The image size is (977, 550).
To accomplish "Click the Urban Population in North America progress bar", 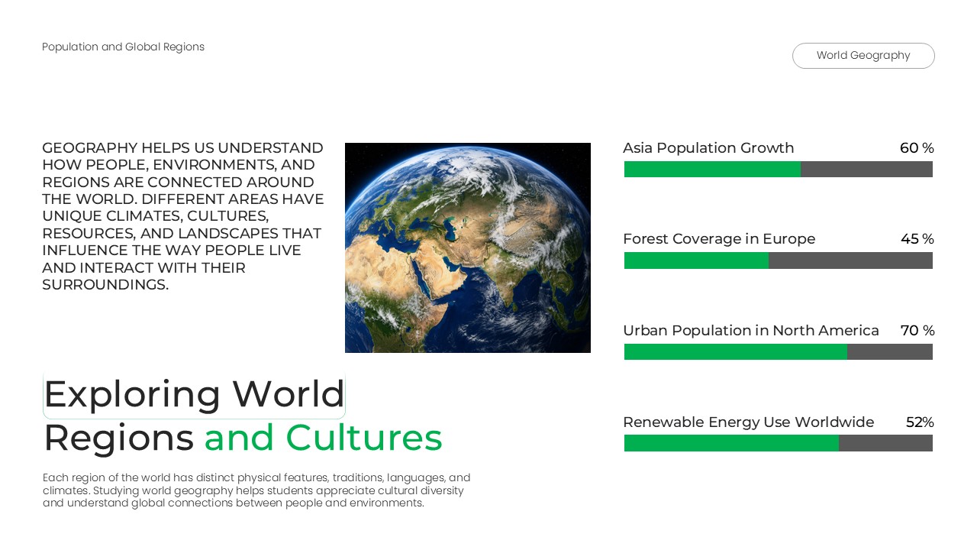I will point(779,352).
